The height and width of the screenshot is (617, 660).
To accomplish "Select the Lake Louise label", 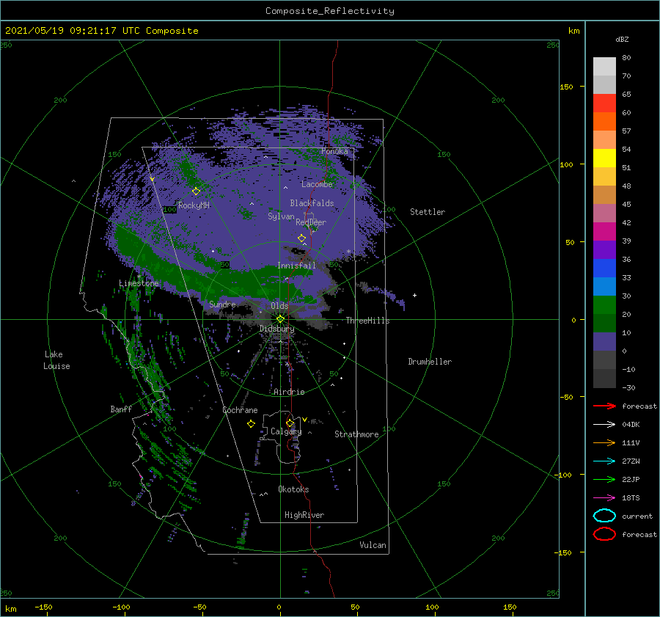I will tap(56, 360).
